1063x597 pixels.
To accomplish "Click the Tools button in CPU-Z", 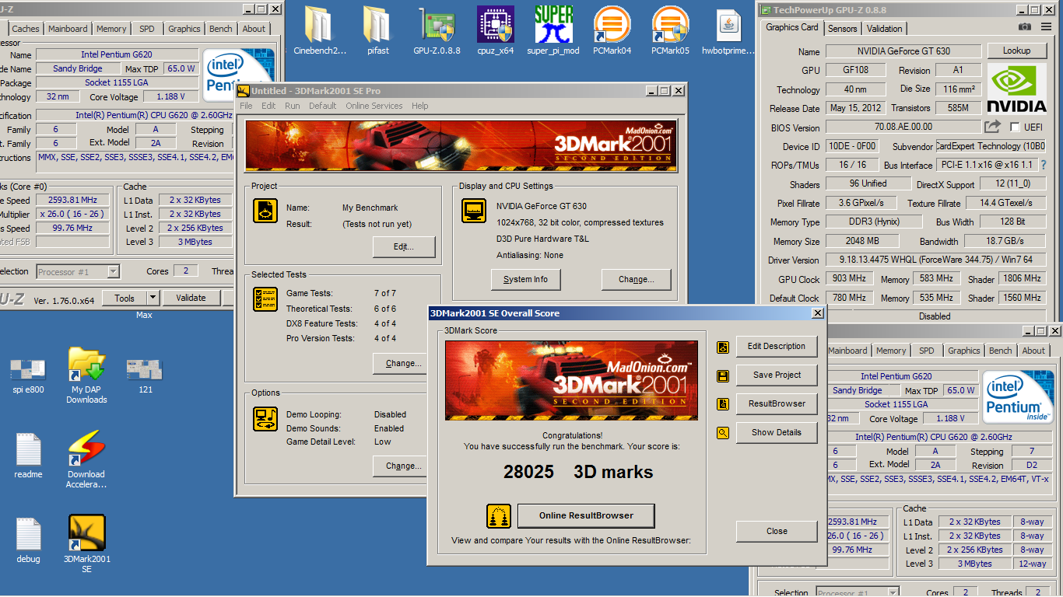I will (x=125, y=298).
